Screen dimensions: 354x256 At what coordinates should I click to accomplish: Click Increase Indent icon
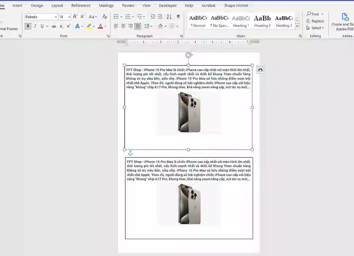160,17
